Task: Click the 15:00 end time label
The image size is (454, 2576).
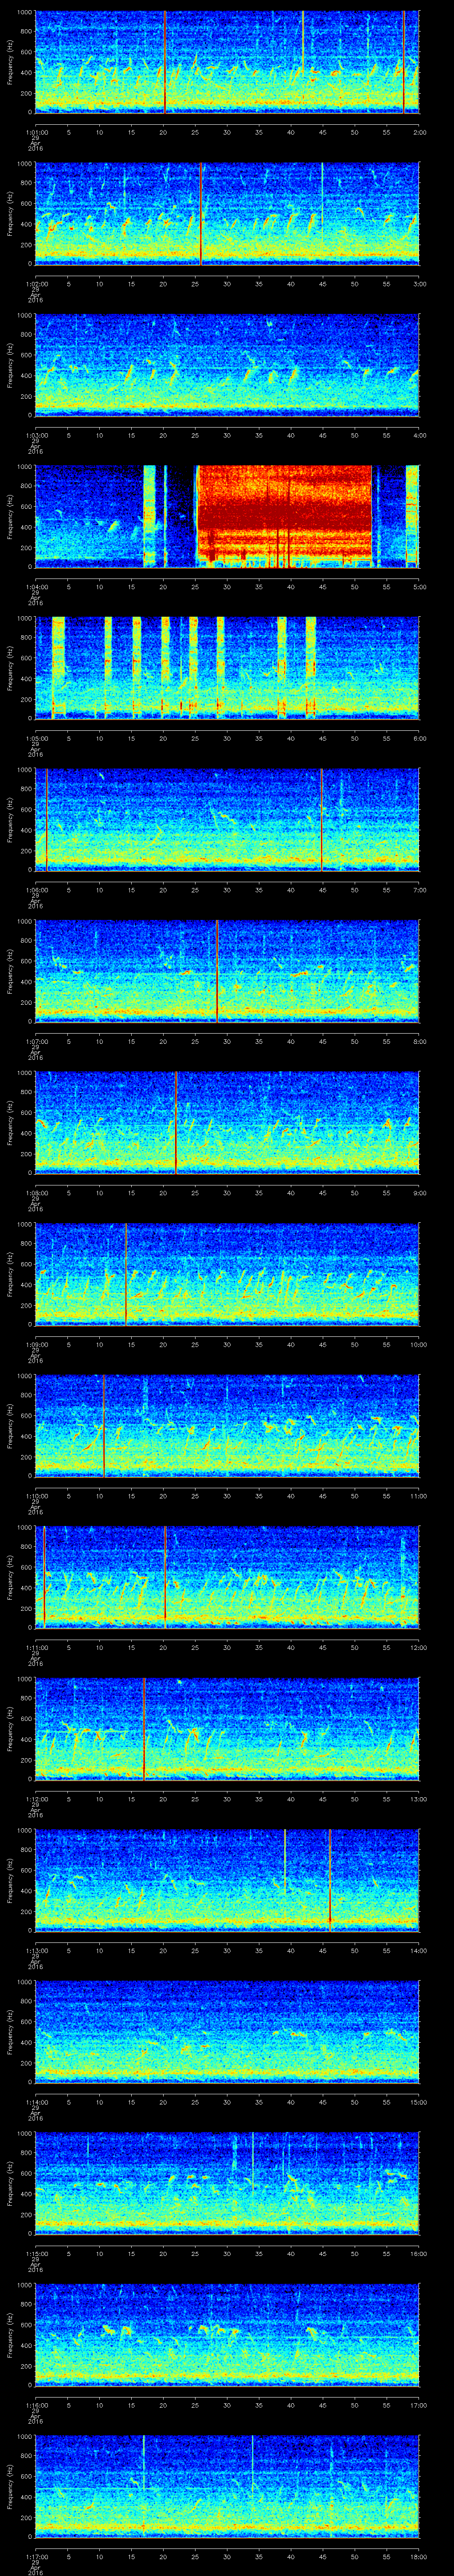Action: (418, 2101)
